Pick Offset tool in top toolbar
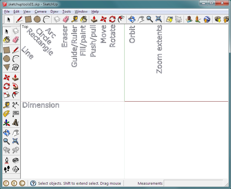The width and height of the screenshot is (231, 189). point(121,19)
